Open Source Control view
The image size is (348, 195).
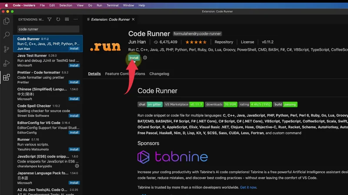pos(7,49)
